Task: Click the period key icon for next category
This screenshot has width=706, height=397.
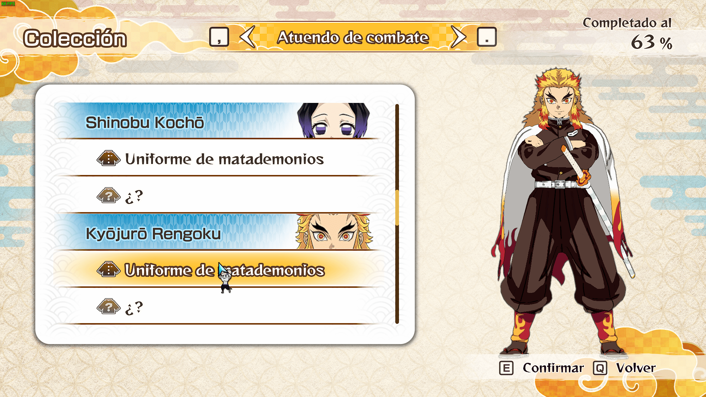Action: tap(486, 37)
